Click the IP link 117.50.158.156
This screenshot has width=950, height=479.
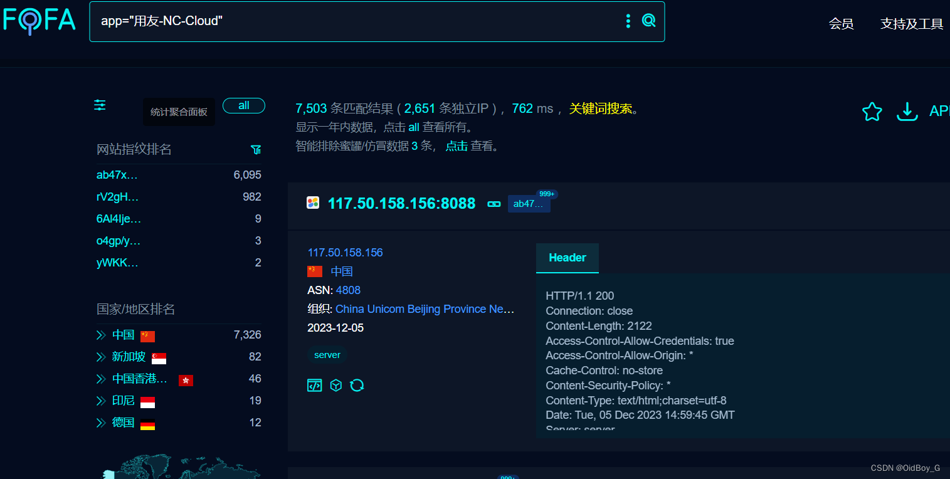coord(345,253)
